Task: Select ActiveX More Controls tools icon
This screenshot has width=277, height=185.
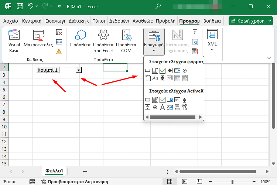Action: pos(185,107)
